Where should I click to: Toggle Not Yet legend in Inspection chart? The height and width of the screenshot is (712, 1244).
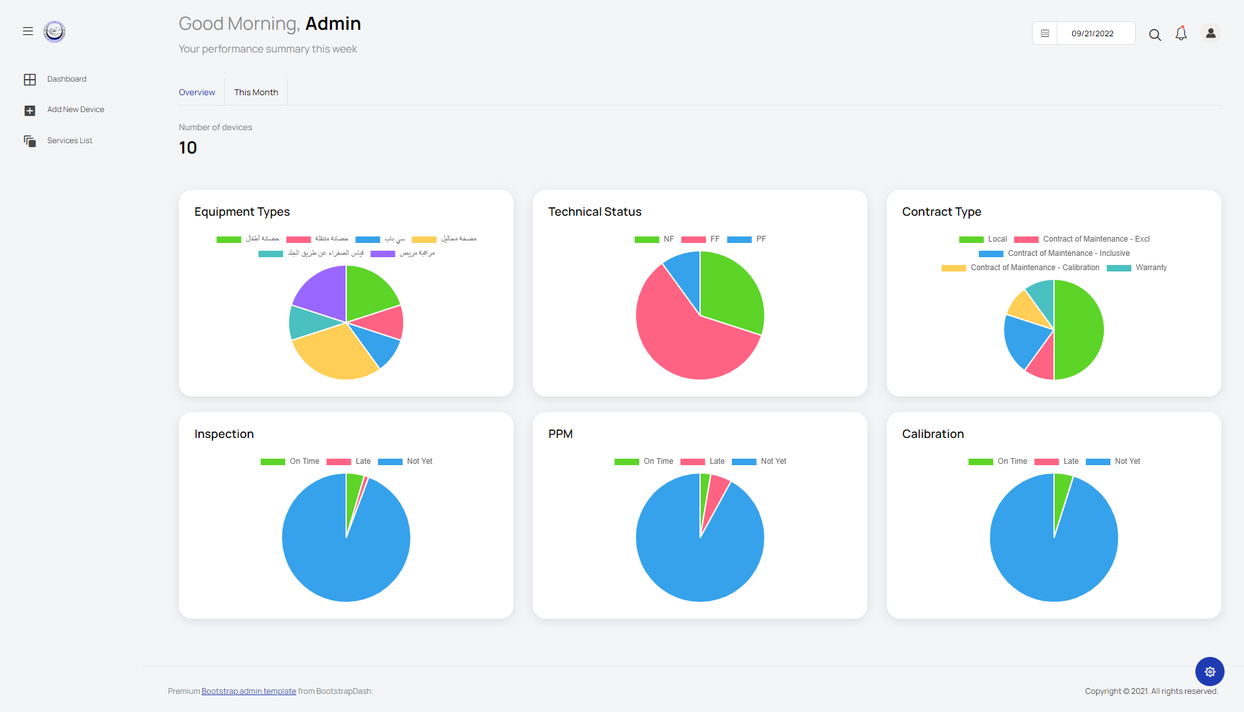click(405, 461)
